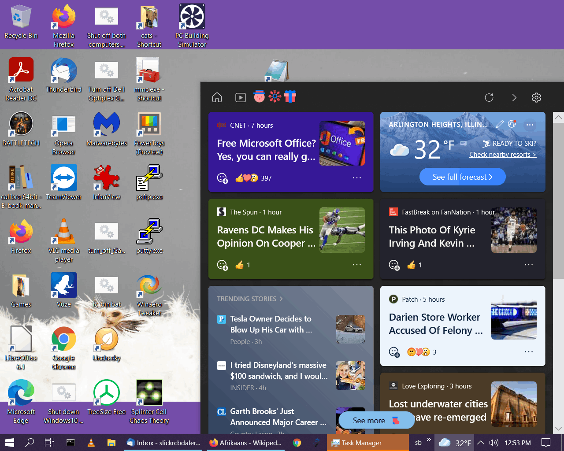This screenshot has width=564, height=451.
Task: Select Thunderbird desktop icon
Action: 64,76
